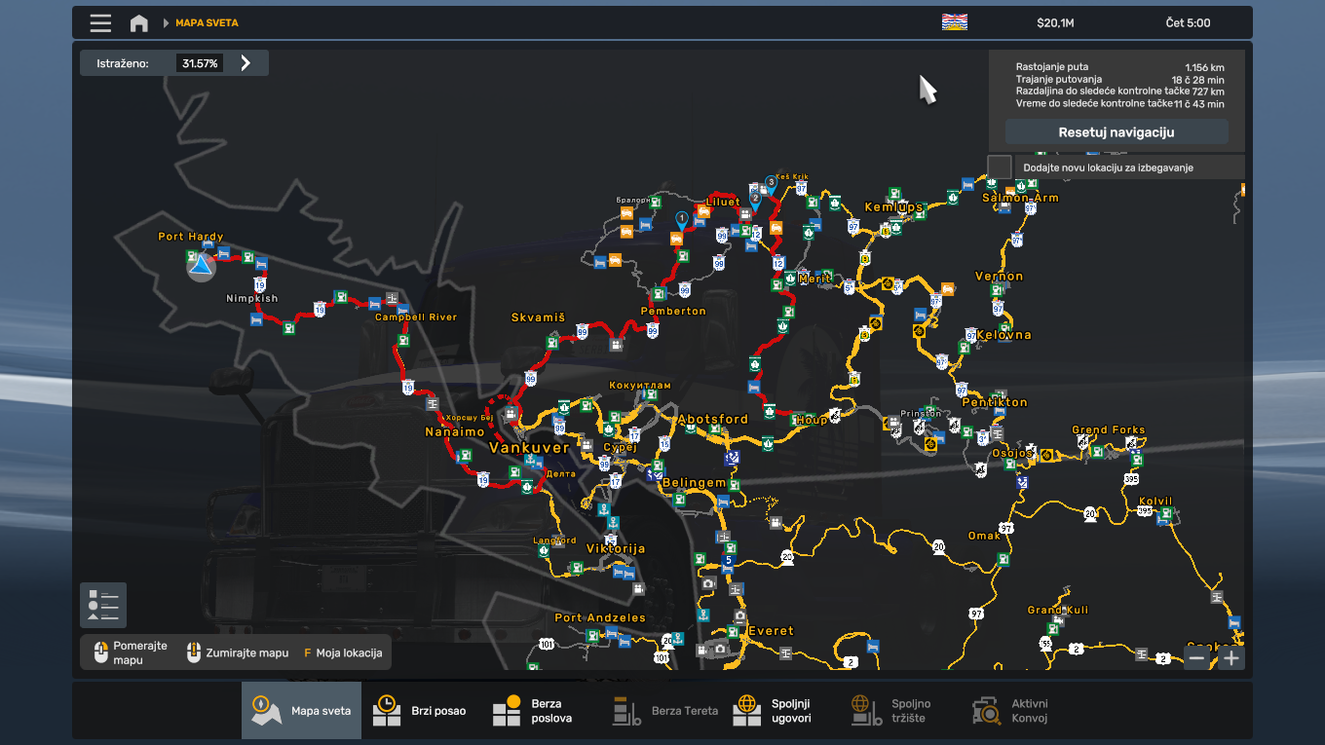Click the Vankuver city label

pos(529,448)
